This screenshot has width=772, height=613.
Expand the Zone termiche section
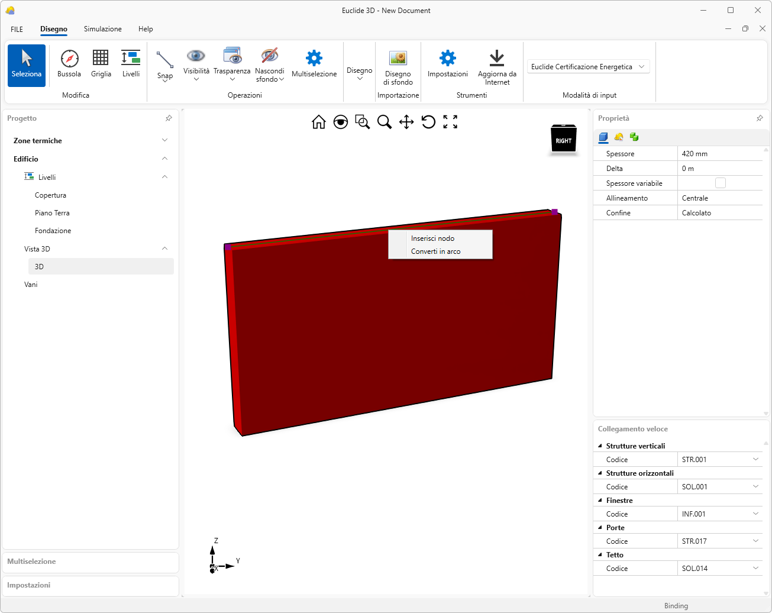tap(164, 140)
